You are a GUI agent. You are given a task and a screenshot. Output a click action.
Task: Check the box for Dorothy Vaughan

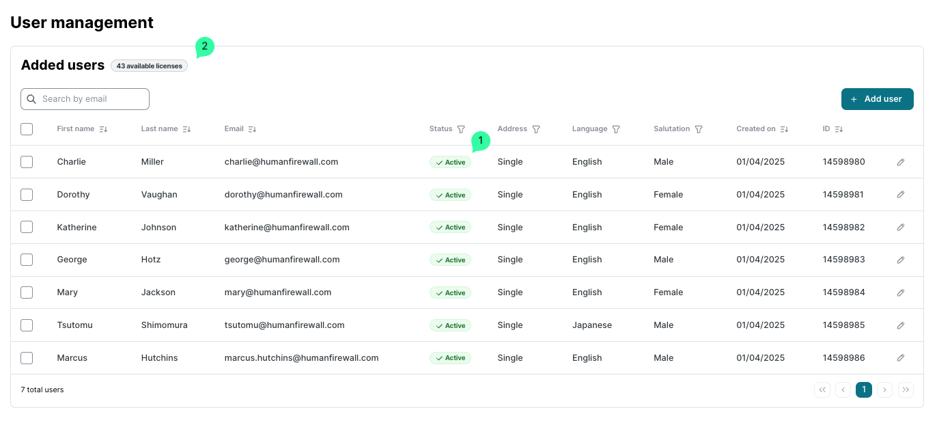click(27, 195)
